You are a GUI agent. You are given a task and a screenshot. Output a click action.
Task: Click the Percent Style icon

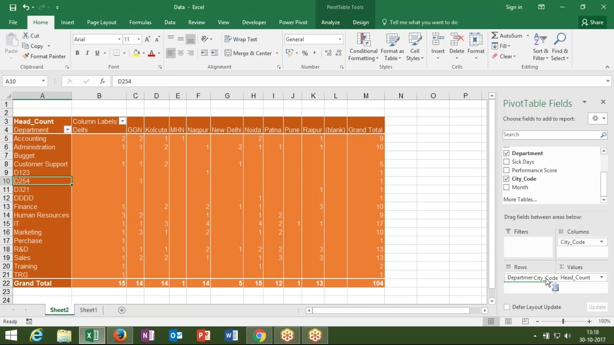point(305,53)
